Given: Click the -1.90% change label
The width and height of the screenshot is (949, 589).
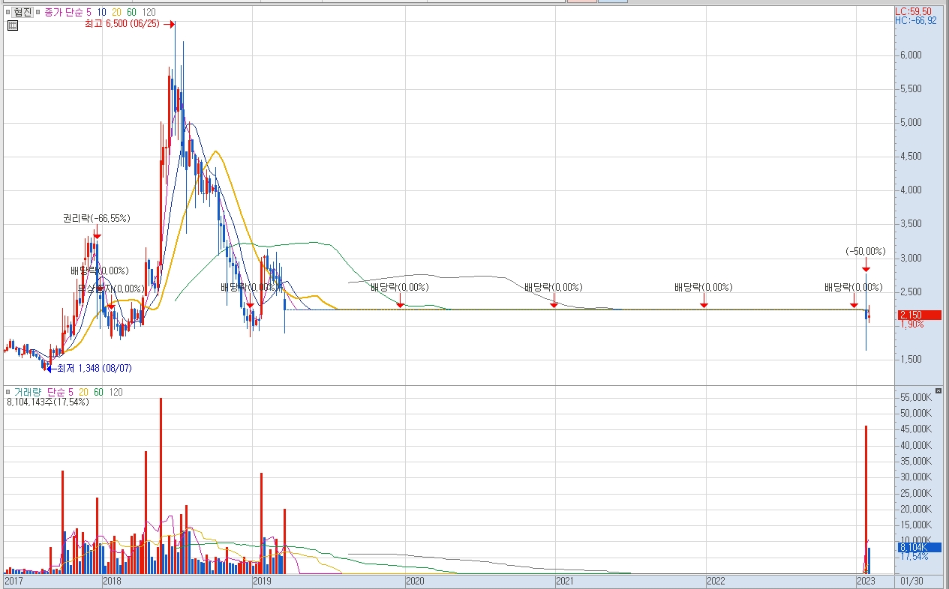Looking at the screenshot, I should [x=911, y=324].
